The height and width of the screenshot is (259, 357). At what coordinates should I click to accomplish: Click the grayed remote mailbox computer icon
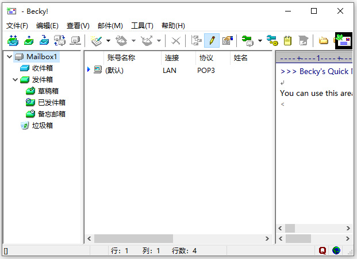(x=75, y=41)
